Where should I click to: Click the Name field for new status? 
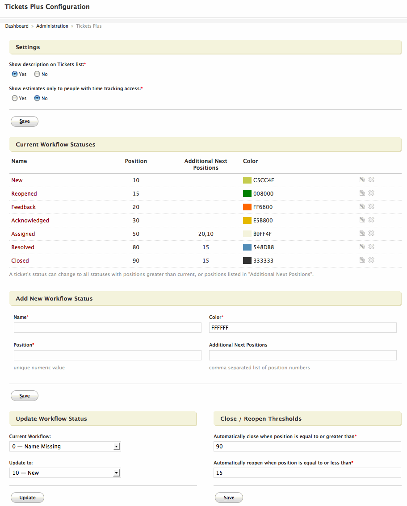108,328
